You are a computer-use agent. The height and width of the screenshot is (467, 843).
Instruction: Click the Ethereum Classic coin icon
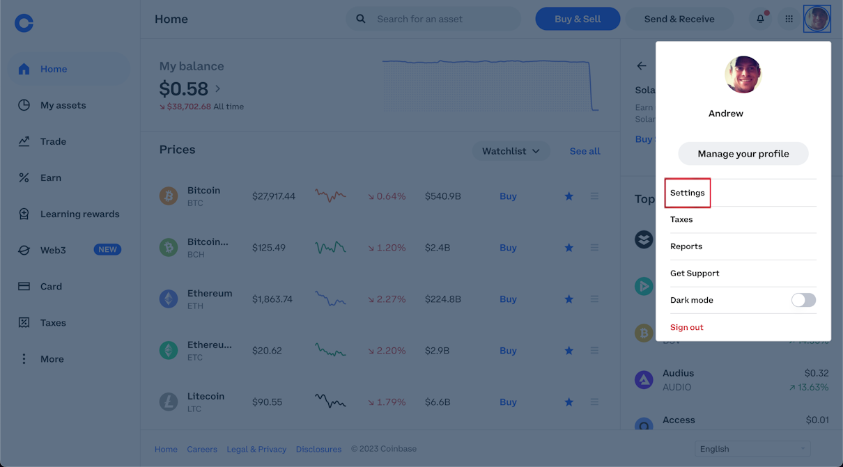[x=169, y=350]
